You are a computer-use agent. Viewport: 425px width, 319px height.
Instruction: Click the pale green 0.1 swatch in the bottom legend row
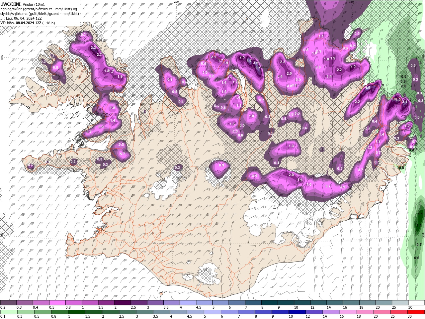(9, 312)
